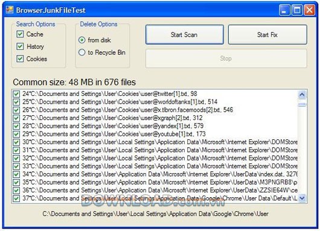Click the Start Fix button
This screenshot has height=231, width=320.
267,34
